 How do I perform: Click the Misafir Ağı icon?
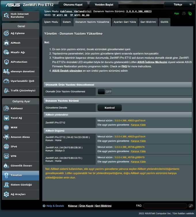point(6,52)
